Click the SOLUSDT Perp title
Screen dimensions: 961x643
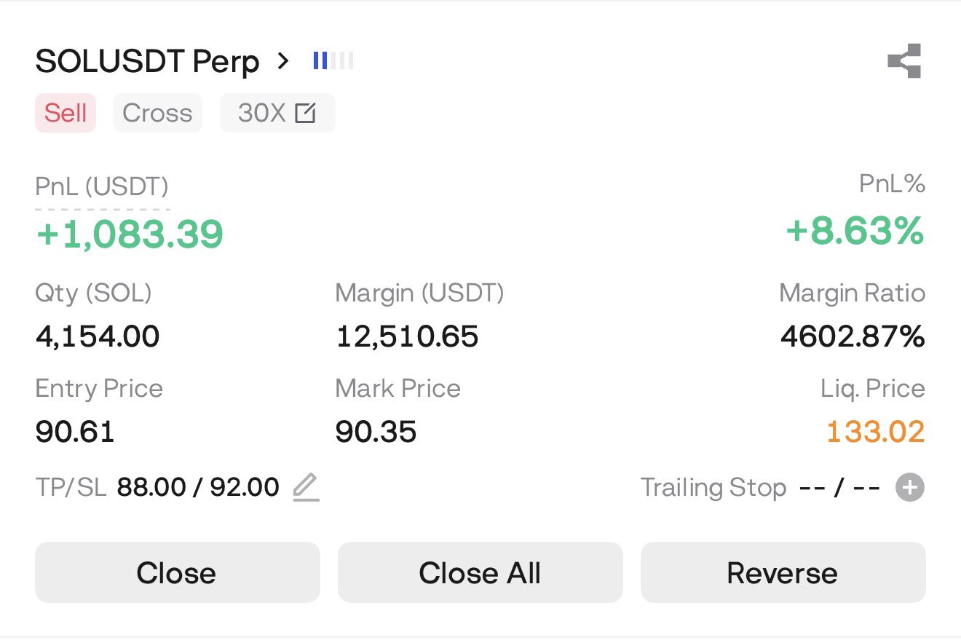[x=147, y=62]
